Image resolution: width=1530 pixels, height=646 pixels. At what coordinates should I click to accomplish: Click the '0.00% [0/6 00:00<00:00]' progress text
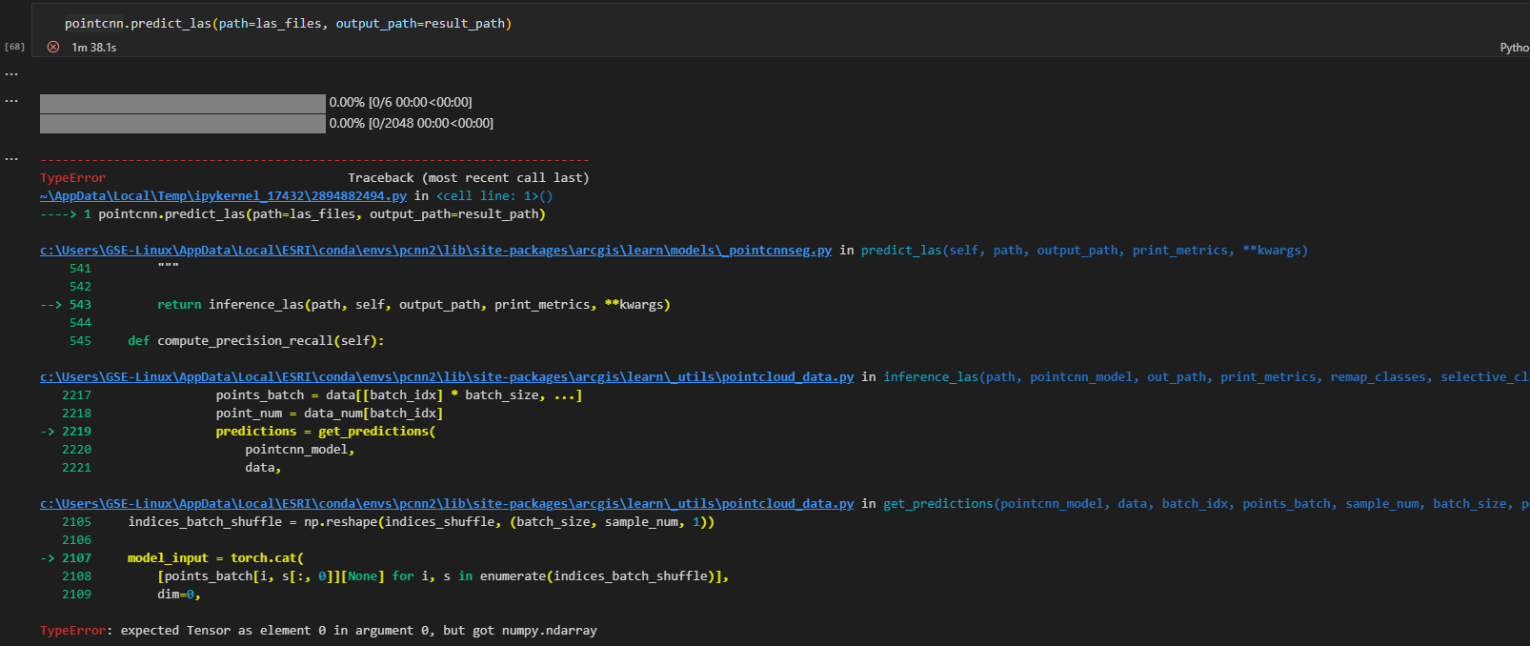[x=400, y=102]
